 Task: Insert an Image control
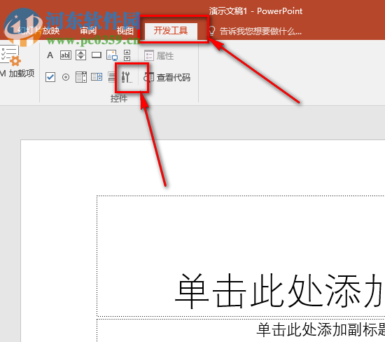(x=112, y=55)
